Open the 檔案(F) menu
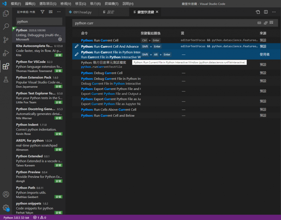 click(x=16, y=4)
